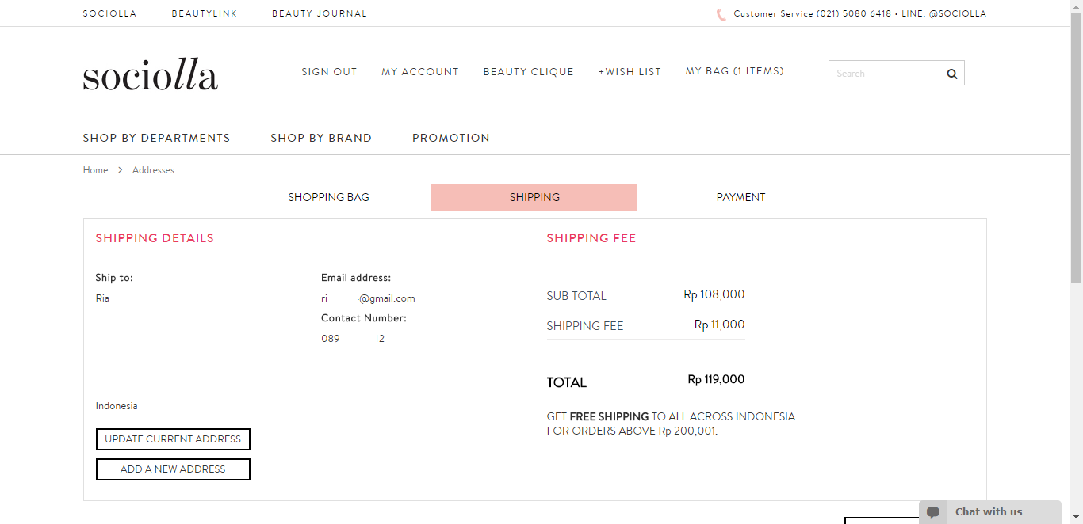Go to the Payment step
Viewport: 1083px width, 524px height.
pyautogui.click(x=740, y=197)
